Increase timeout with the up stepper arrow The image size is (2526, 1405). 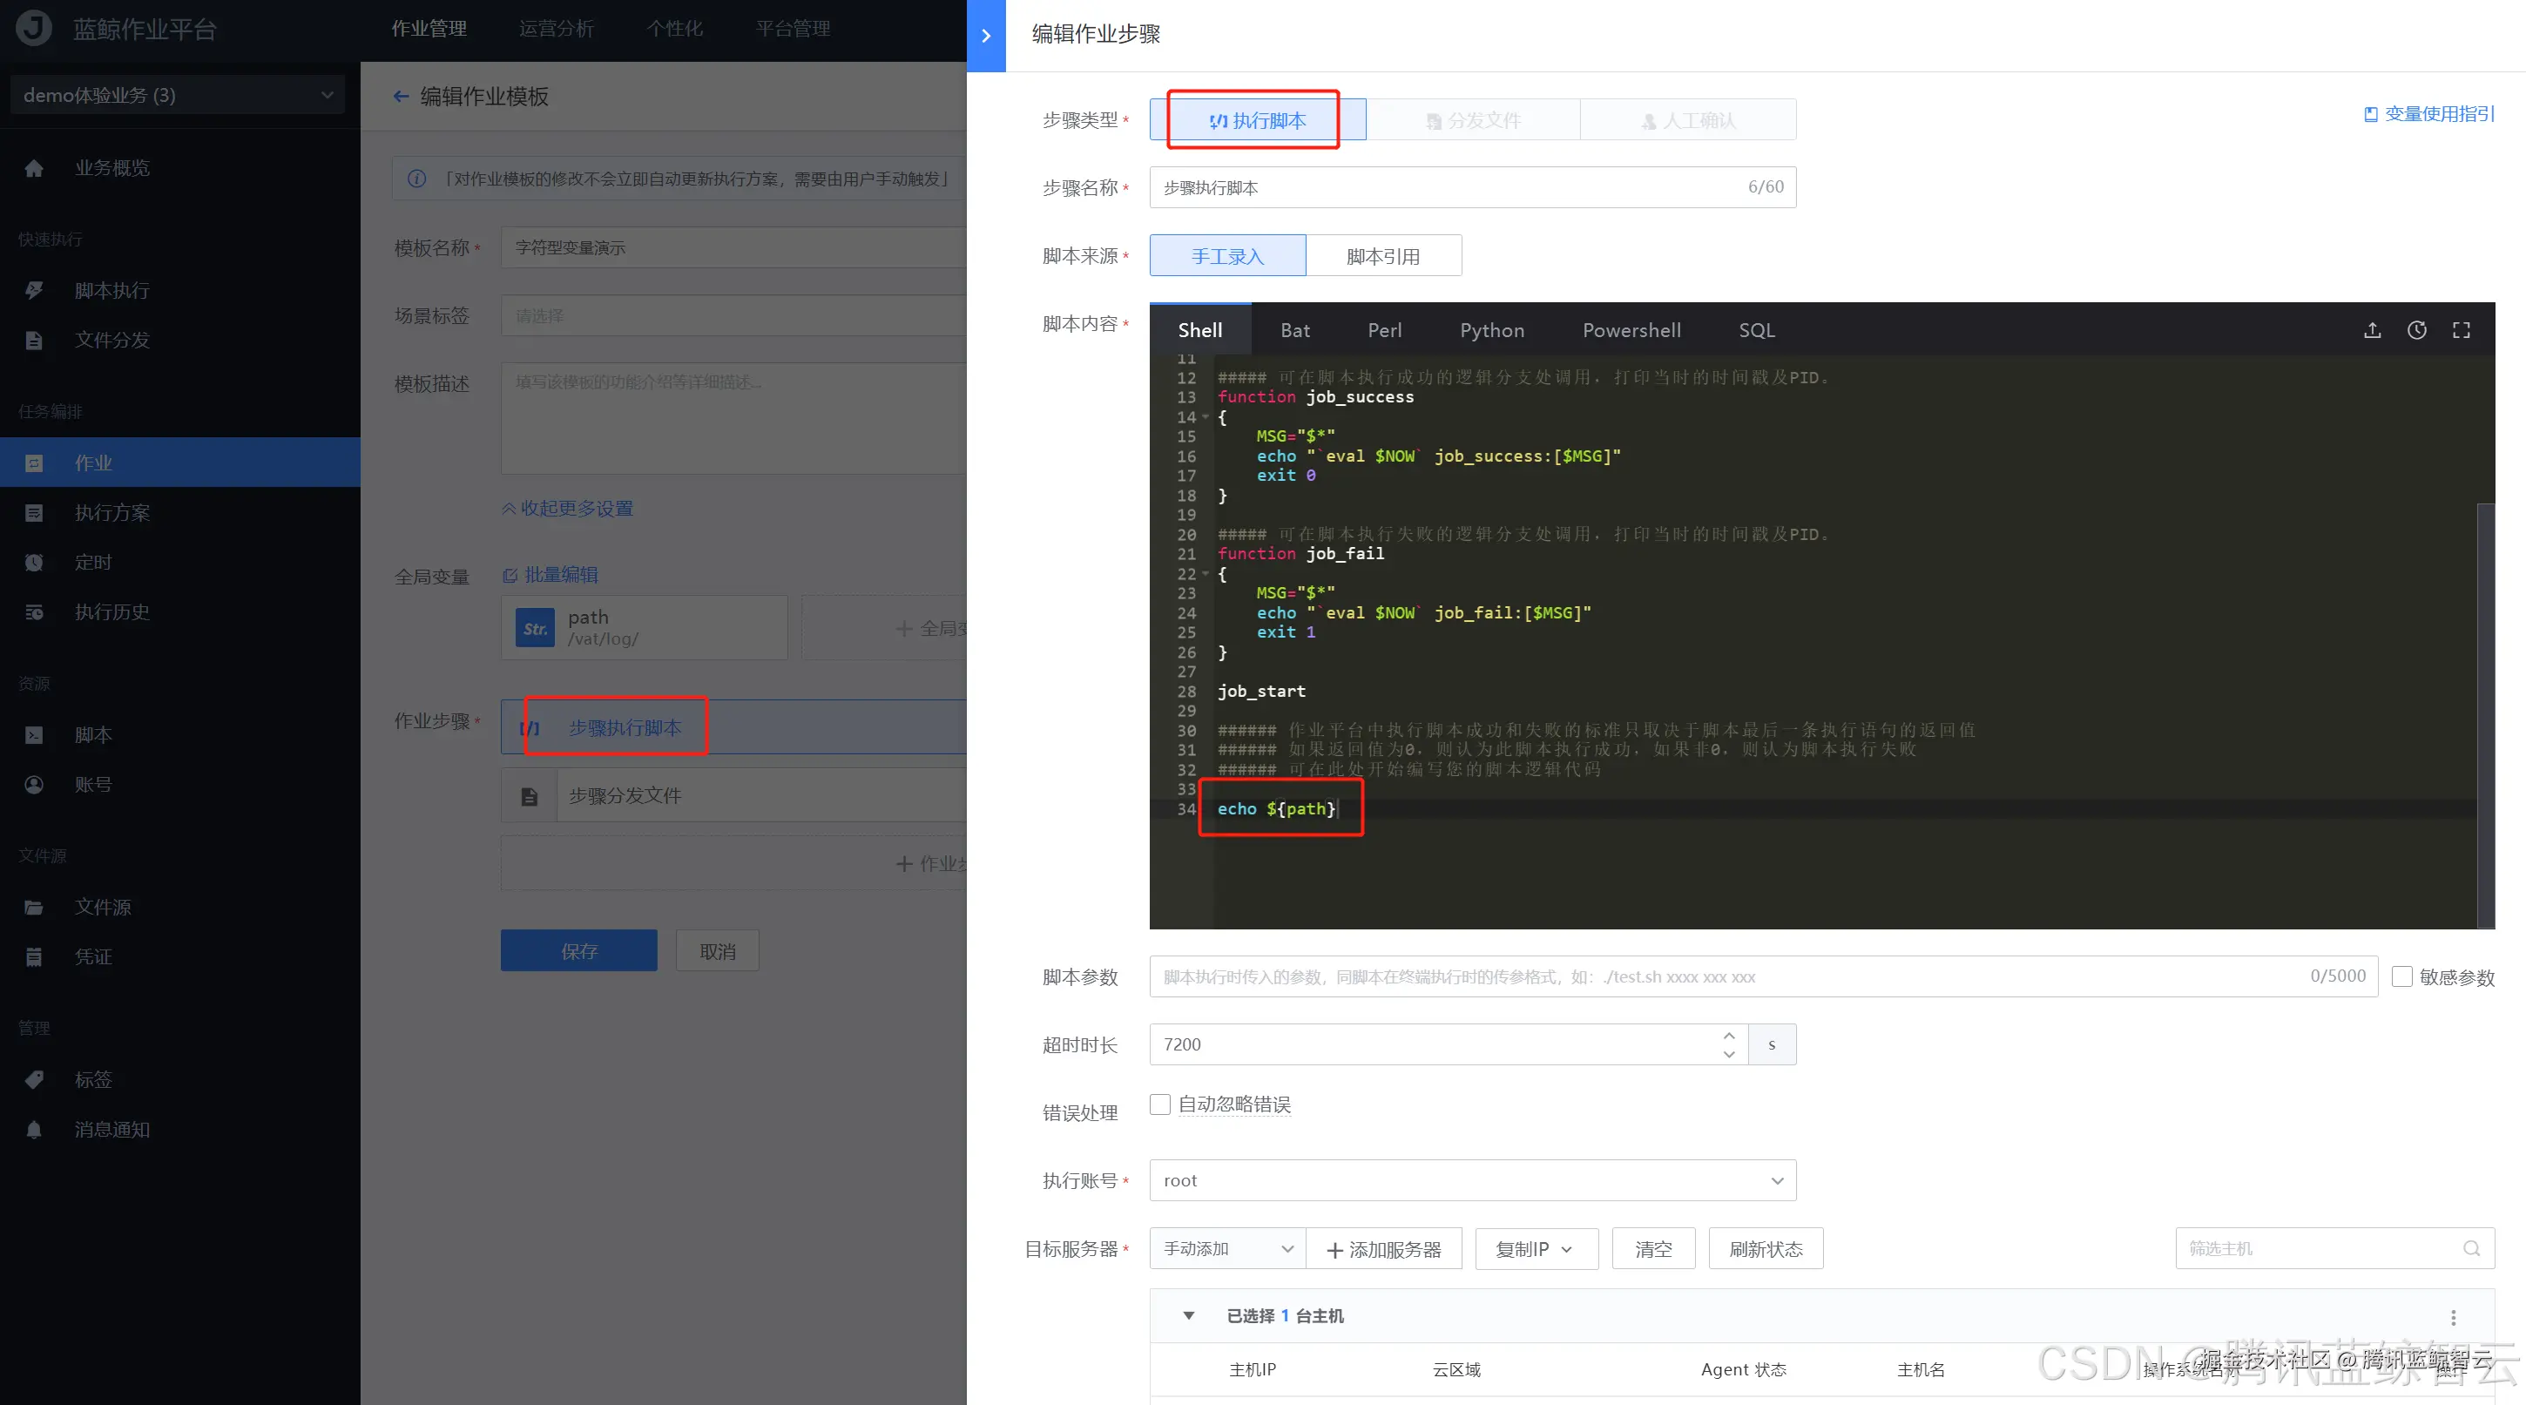click(1729, 1036)
